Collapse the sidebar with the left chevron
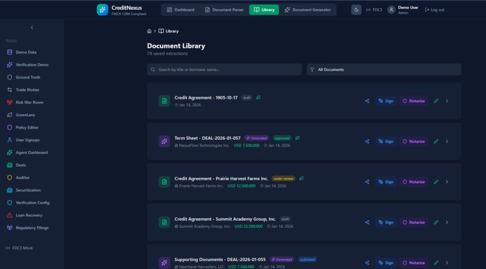Viewport: 486px width, 269px height. 31,28
